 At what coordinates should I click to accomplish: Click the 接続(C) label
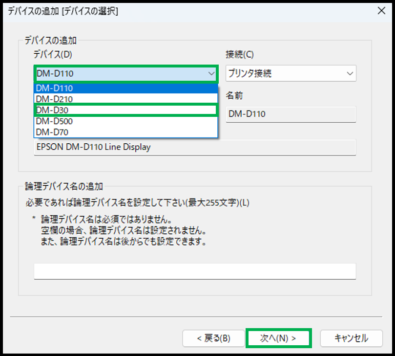[240, 54]
